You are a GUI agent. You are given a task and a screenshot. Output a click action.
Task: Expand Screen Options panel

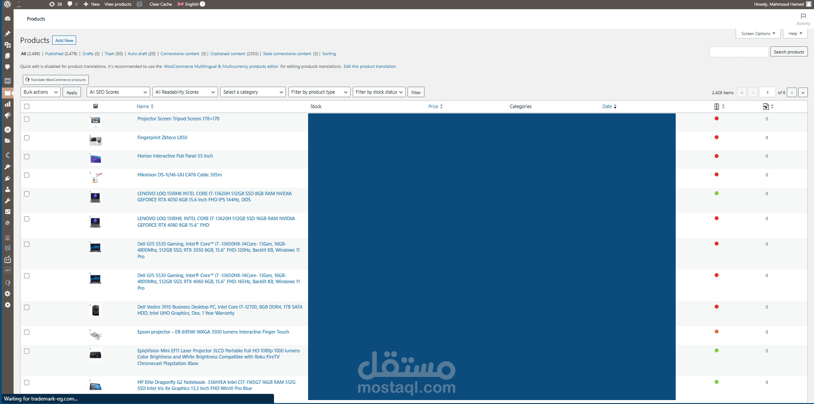pyautogui.click(x=758, y=33)
